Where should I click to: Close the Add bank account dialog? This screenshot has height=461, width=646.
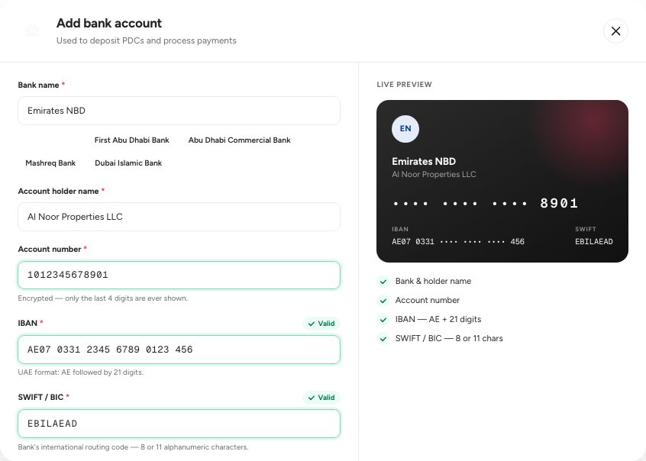tap(615, 31)
